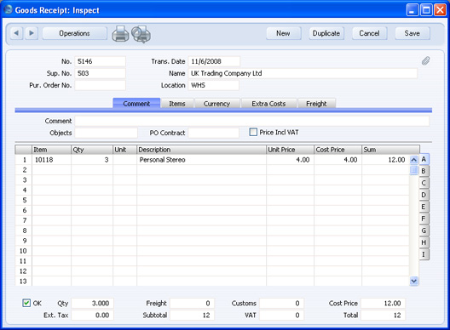Select flip D of the item grid
Screen dimensions: 450x330
coord(424,195)
